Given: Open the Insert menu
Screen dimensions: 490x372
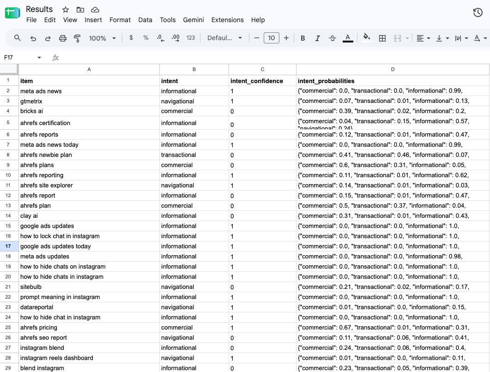Looking at the screenshot, I should tap(93, 20).
